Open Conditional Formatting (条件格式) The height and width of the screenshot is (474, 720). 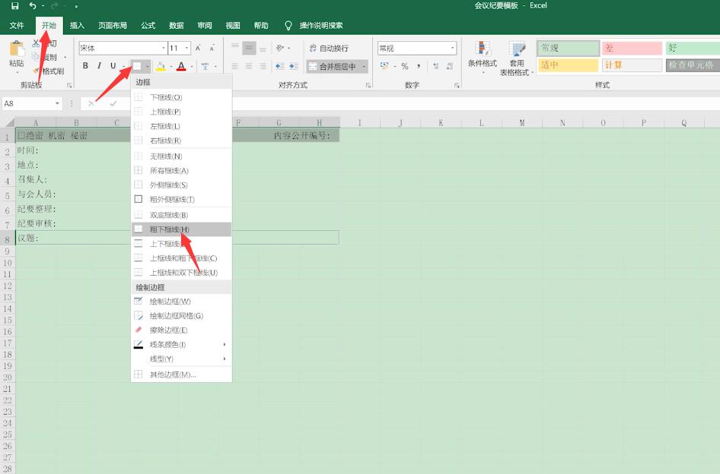482,58
